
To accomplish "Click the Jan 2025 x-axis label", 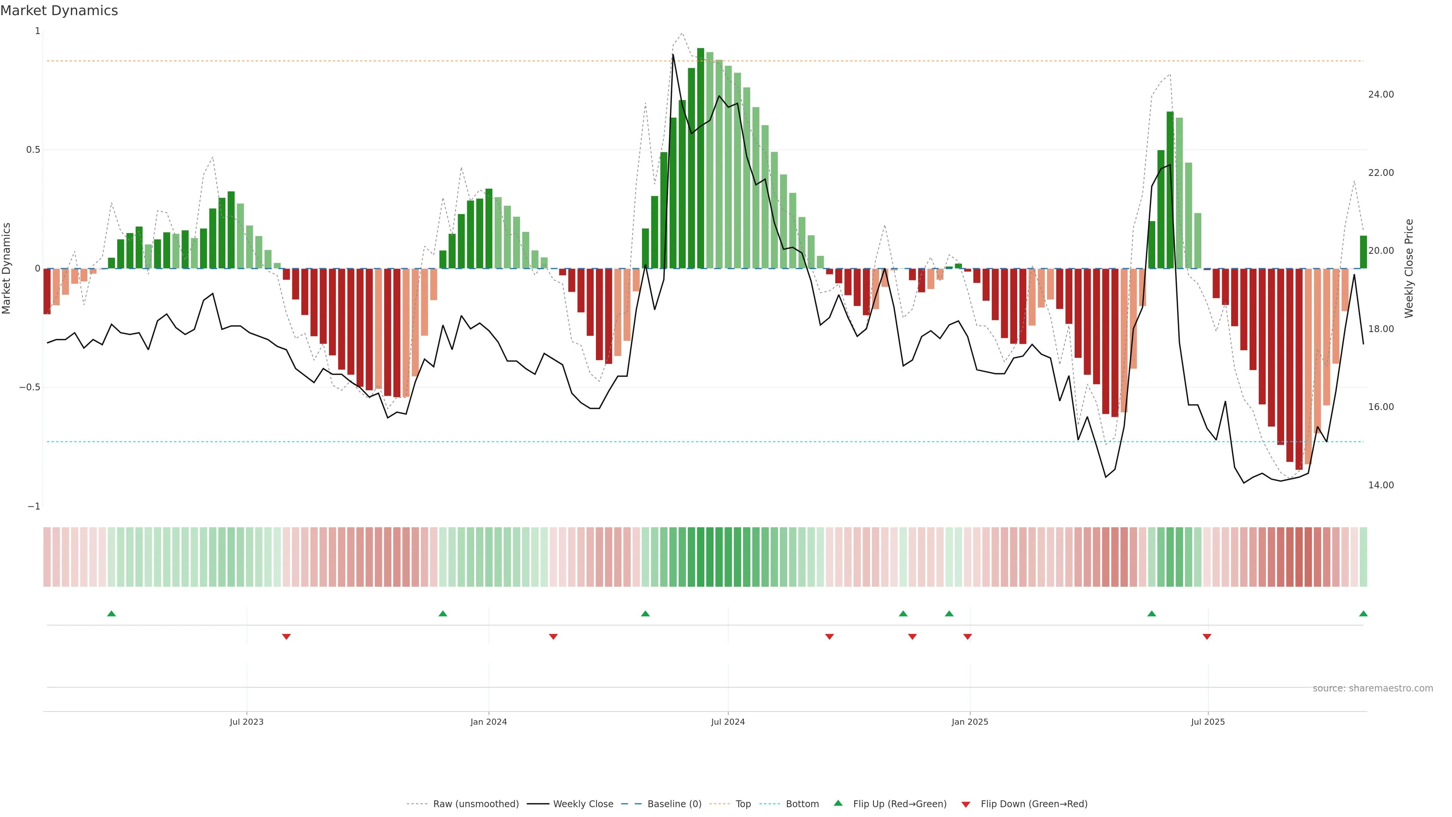I will [970, 722].
